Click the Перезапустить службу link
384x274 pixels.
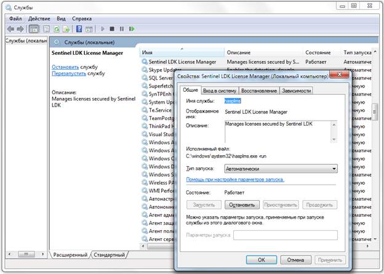(69, 73)
